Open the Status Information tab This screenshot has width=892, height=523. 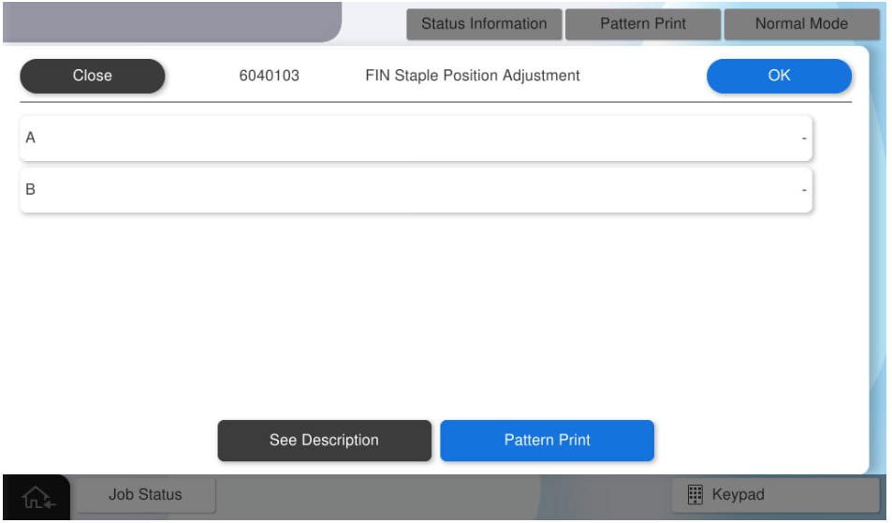(484, 24)
